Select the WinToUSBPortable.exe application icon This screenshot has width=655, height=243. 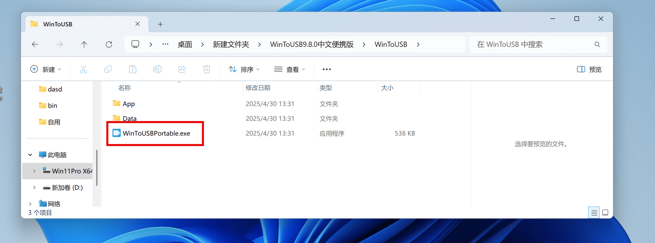(x=116, y=133)
